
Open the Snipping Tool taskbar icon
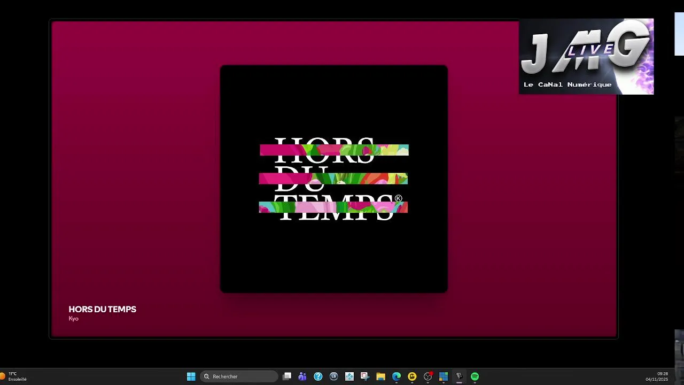(365, 376)
